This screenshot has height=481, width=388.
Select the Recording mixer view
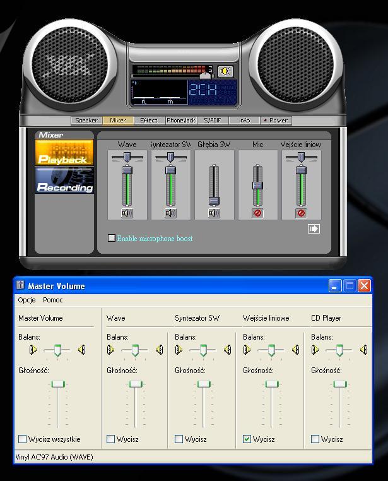(64, 181)
